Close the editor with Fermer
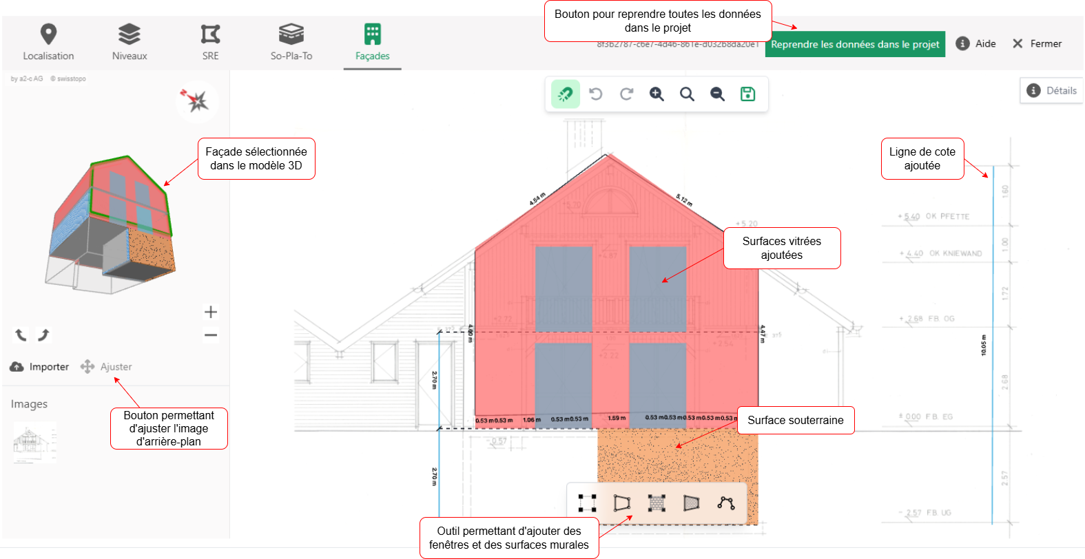Viewport: 1085px width, 559px height. point(1037,43)
